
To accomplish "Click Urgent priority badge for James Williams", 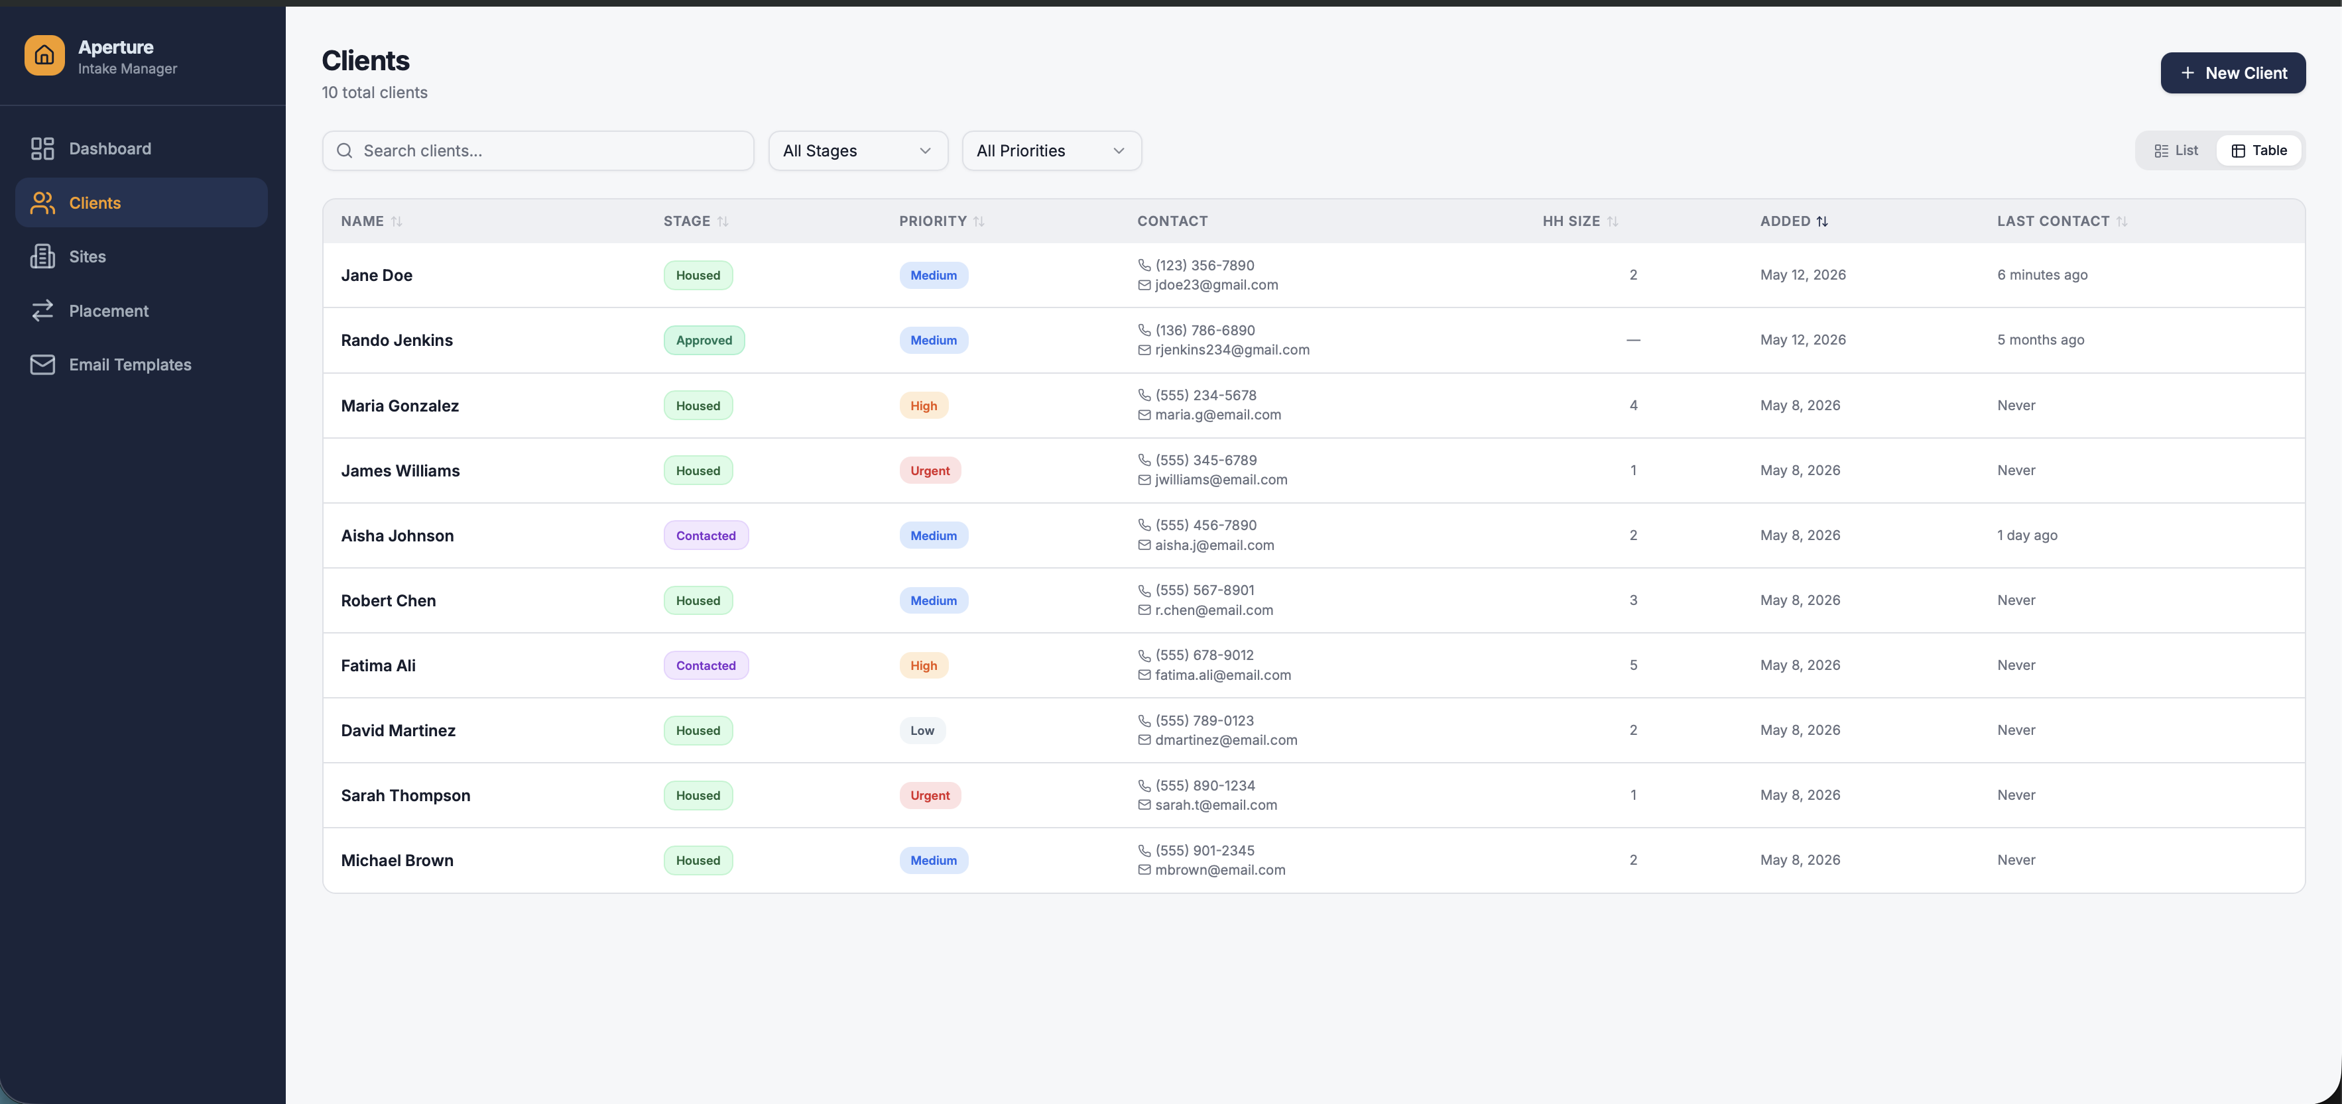I will 930,470.
